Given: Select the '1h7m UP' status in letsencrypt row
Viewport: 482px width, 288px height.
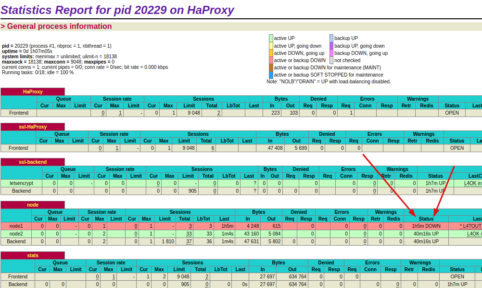Looking at the screenshot, I should (436, 183).
